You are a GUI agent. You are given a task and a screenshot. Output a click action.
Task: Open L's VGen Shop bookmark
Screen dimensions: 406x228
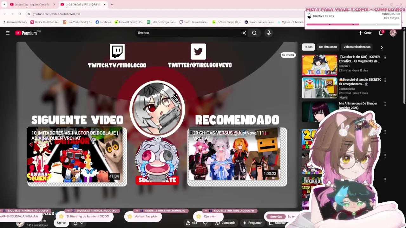(226, 22)
